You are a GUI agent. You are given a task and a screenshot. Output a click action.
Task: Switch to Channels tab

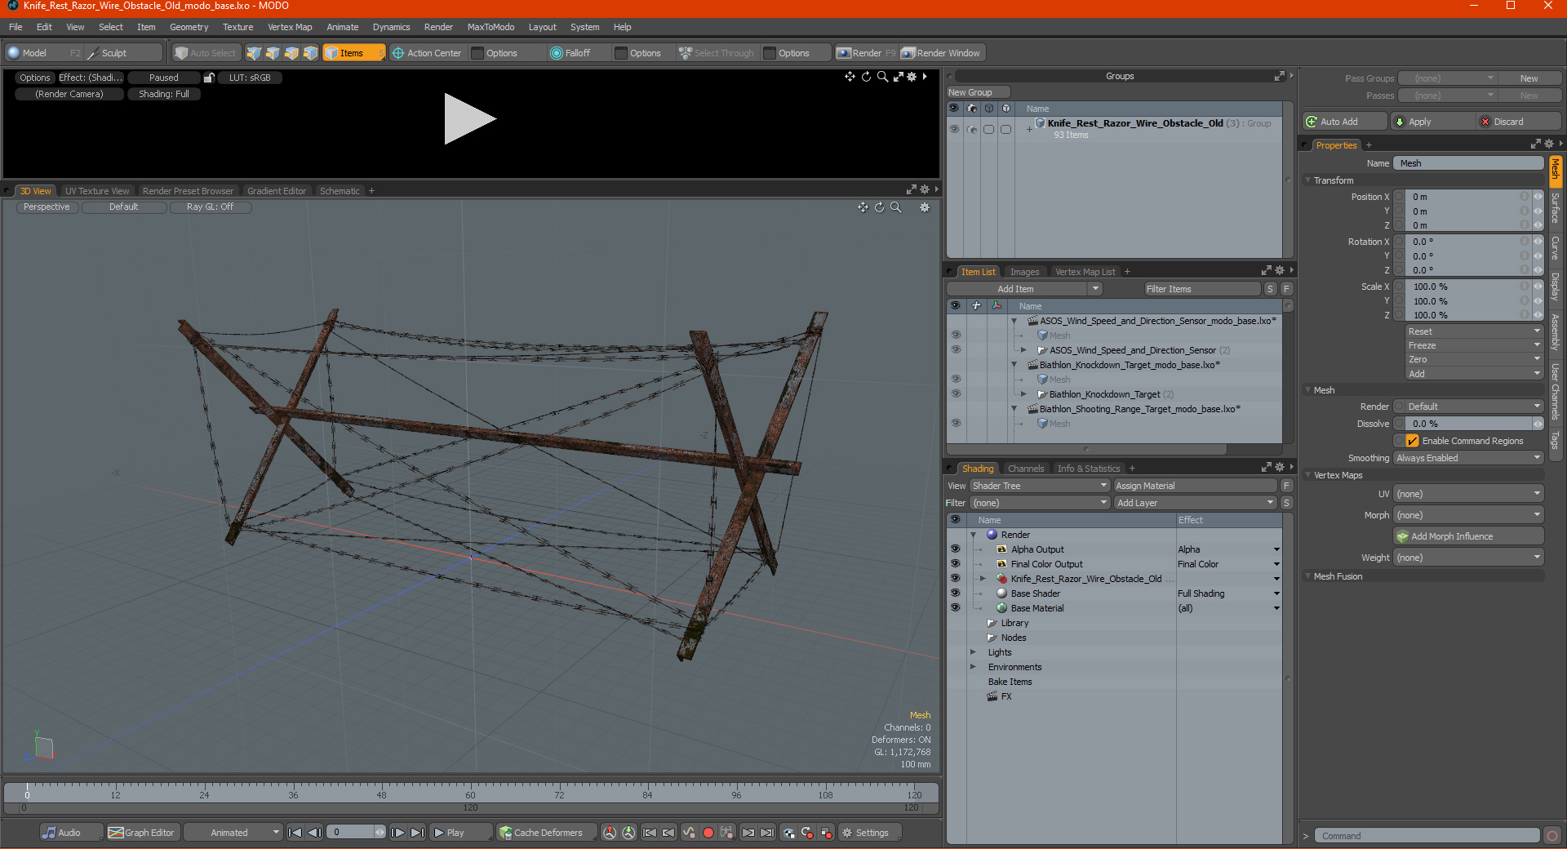point(1026,469)
